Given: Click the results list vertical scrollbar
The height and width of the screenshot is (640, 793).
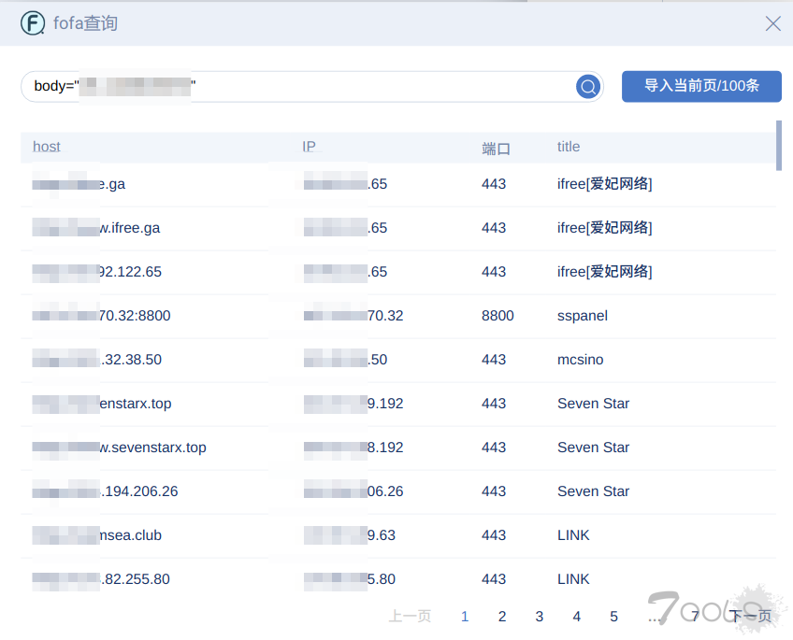Looking at the screenshot, I should 779,146.
